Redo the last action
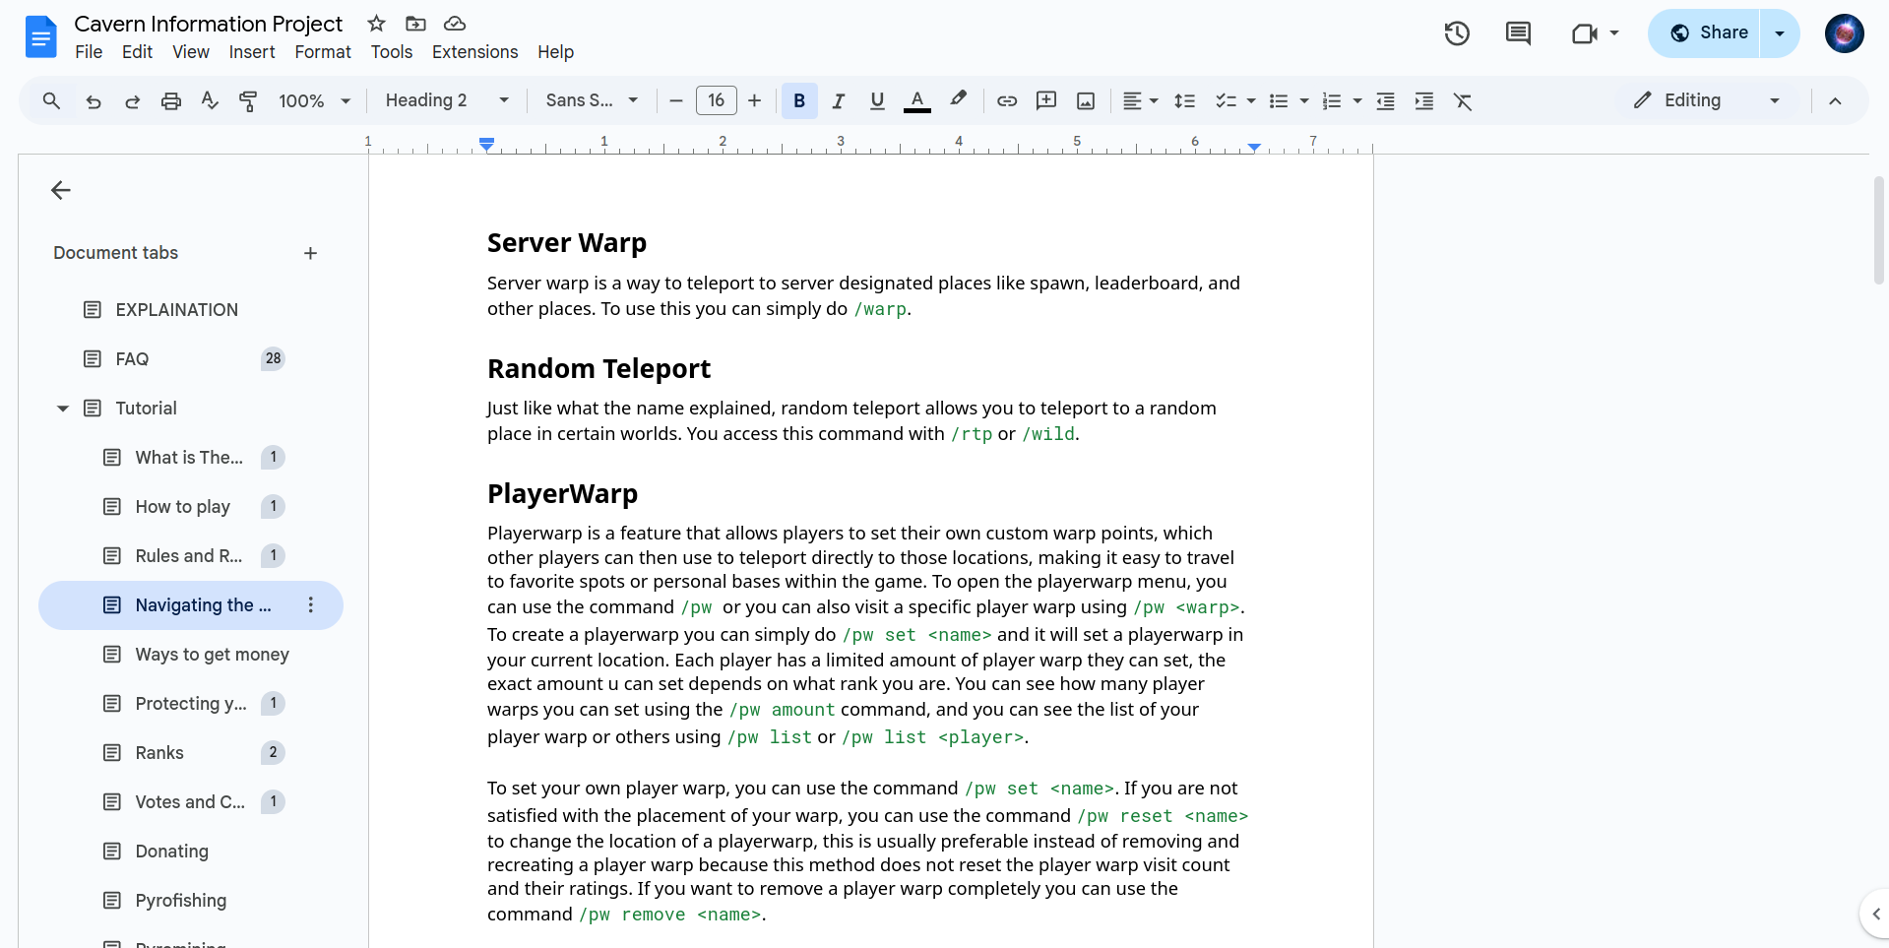This screenshot has height=948, width=1889. pyautogui.click(x=132, y=100)
